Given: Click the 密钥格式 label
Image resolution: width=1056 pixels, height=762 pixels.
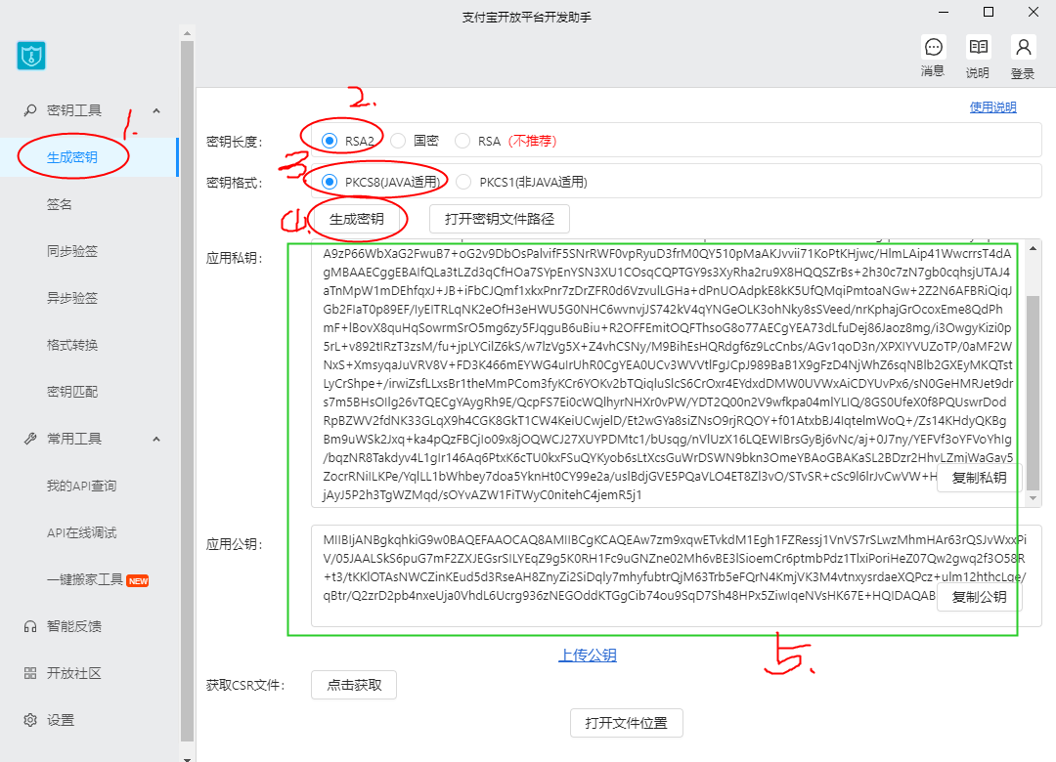Looking at the screenshot, I should click(235, 183).
